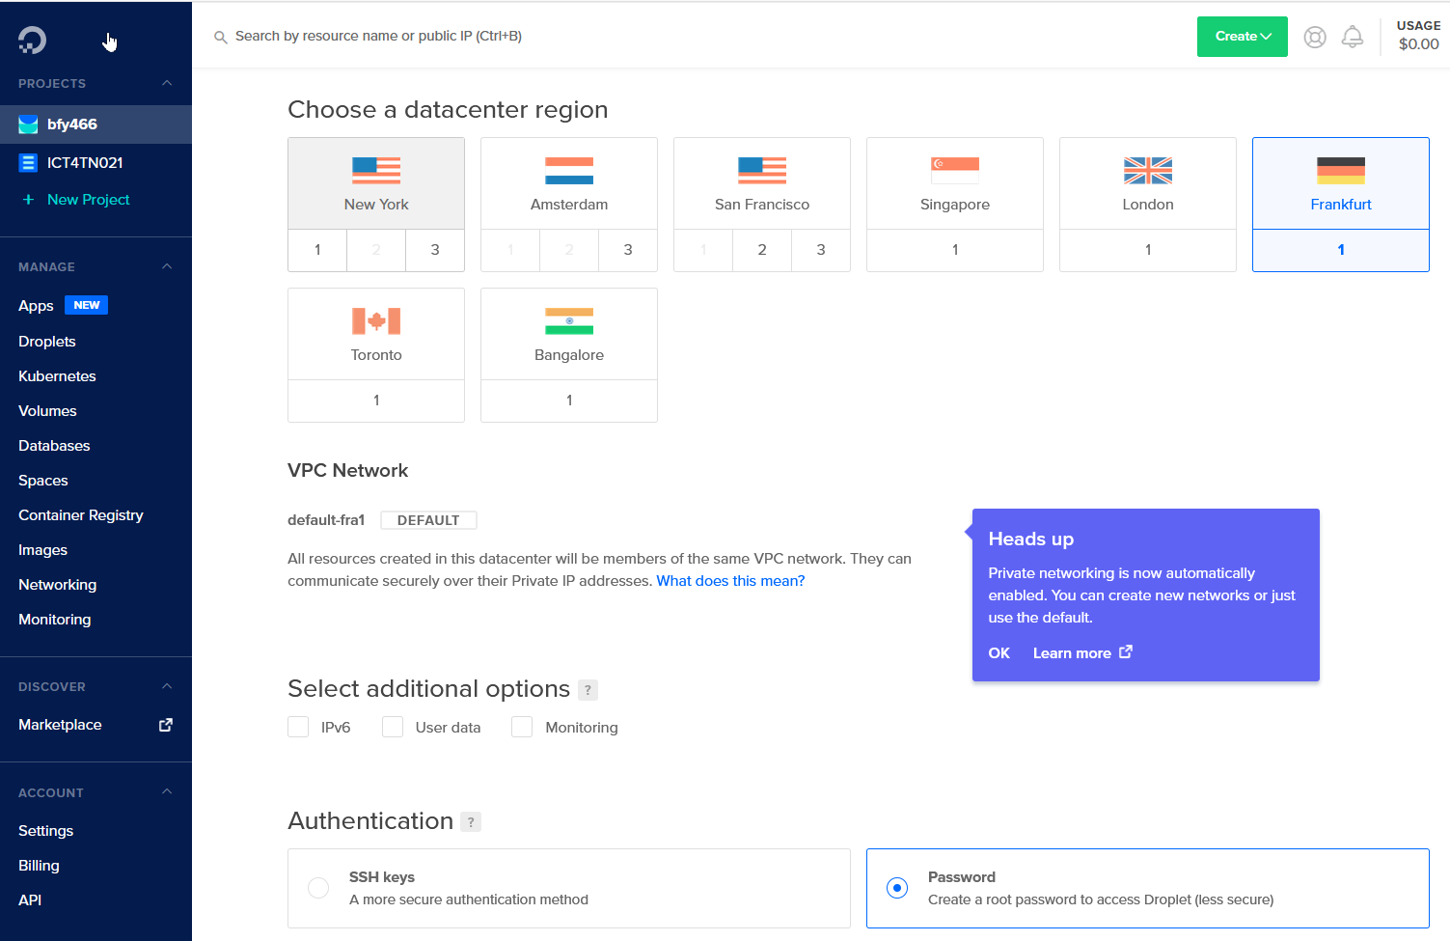Click the "What does this mean?" link
The image size is (1450, 941).
pyautogui.click(x=730, y=581)
